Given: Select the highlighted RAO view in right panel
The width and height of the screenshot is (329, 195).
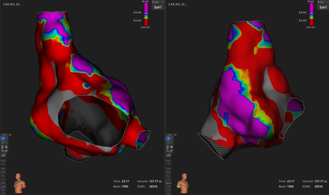Looking at the screenshot, I should pyautogui.click(x=168, y=183).
